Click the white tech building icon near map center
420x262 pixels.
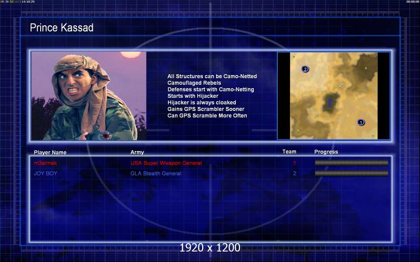click(x=341, y=86)
